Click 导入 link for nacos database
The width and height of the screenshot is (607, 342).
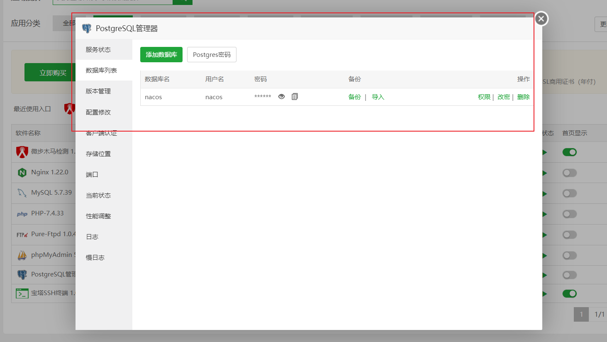coord(378,97)
